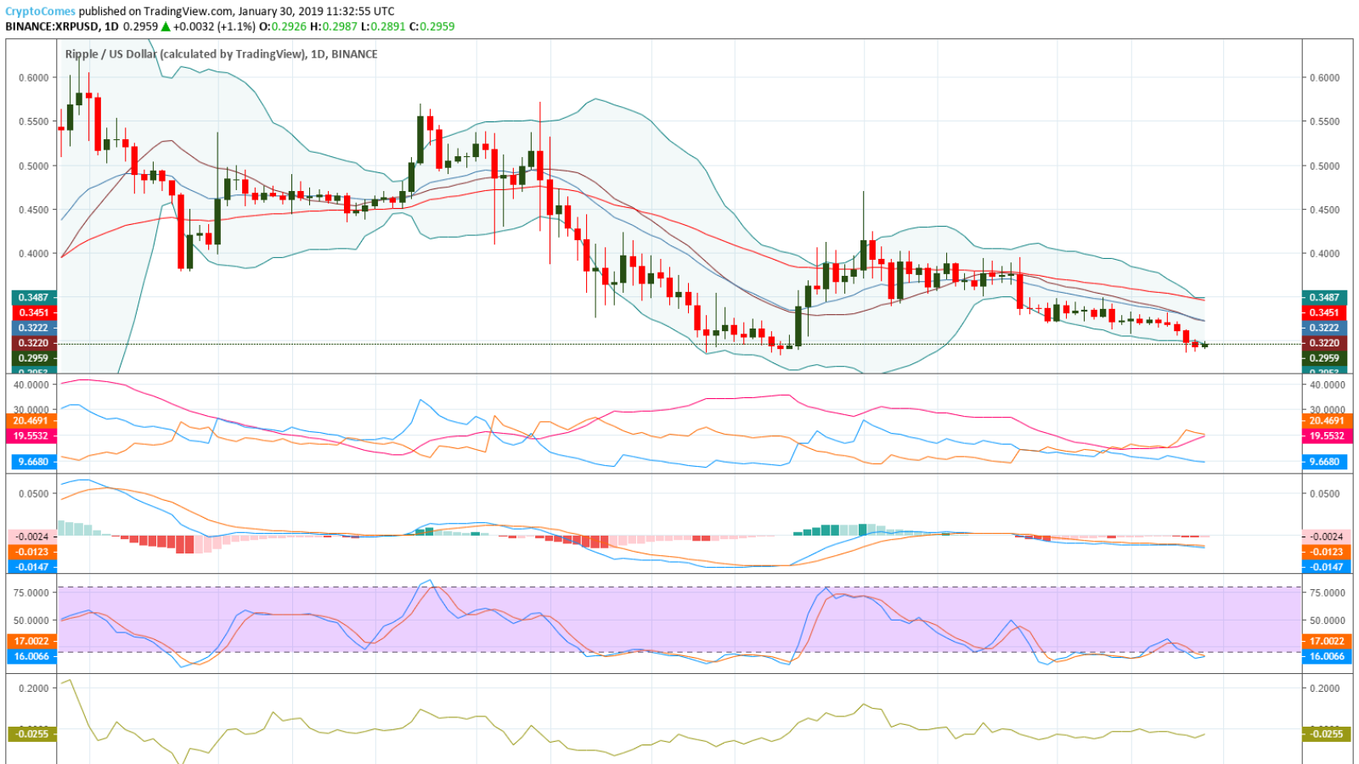
Task: Click the +0.0032 (+1.1%) change value
Action: coord(214,26)
